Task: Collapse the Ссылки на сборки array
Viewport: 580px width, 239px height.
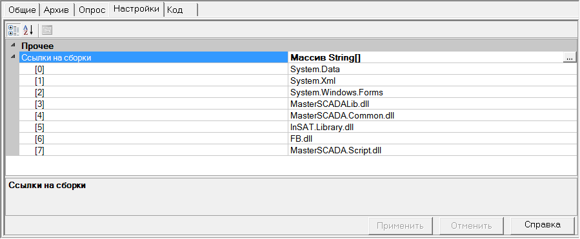Action: point(13,57)
